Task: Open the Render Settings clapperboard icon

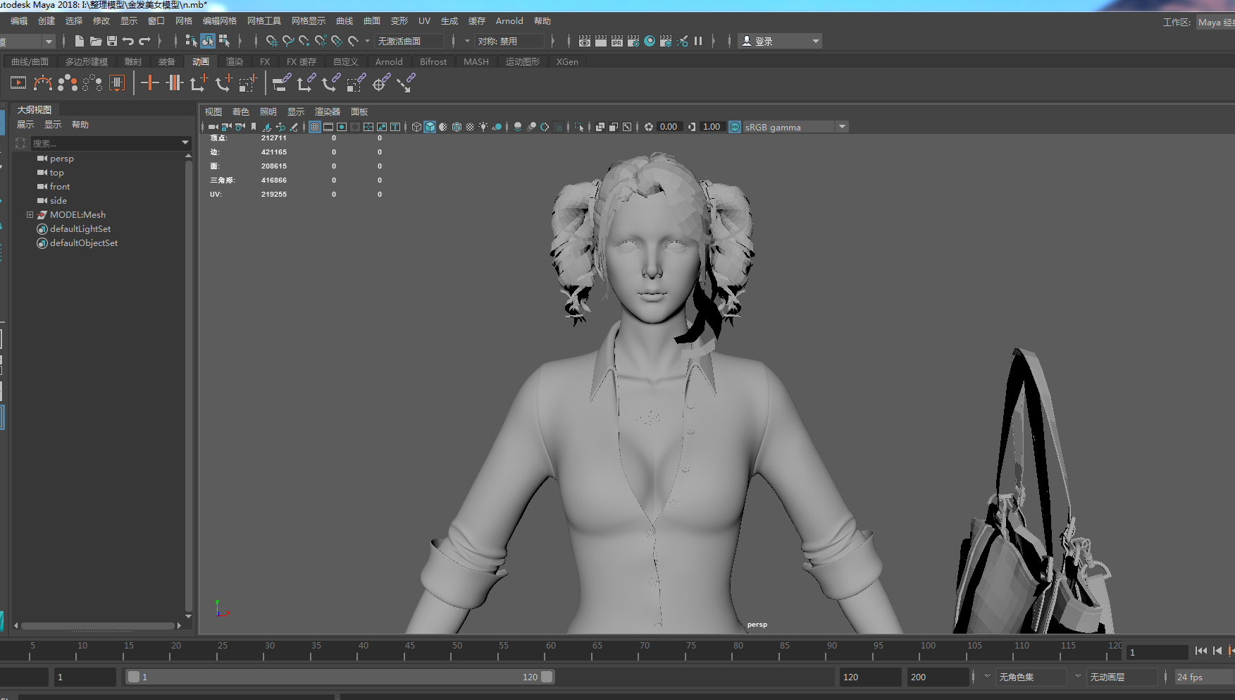Action: [x=633, y=41]
